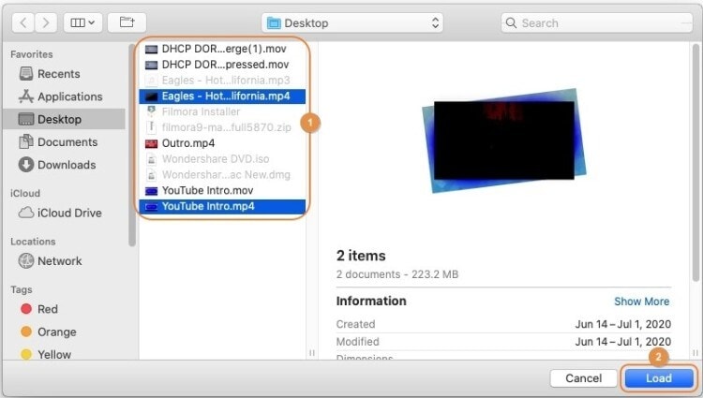Click the Outro.mp4 file thumbnail icon
703x398 pixels.
[x=152, y=143]
